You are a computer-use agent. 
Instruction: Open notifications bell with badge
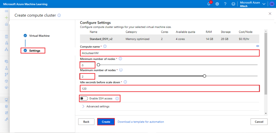(x=209, y=4)
